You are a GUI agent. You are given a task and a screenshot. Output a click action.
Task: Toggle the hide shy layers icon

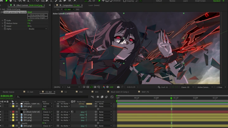point(98,97)
